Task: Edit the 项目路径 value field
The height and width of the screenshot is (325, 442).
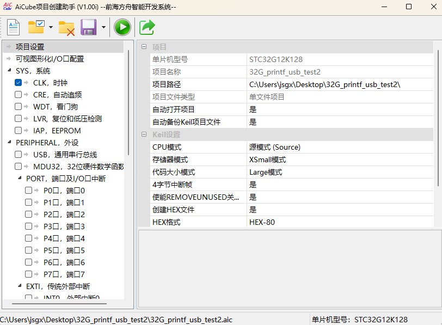Action: click(340, 84)
